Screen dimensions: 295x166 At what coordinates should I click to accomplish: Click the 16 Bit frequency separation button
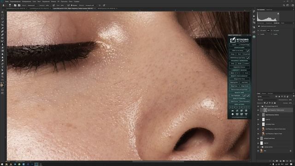239,64
